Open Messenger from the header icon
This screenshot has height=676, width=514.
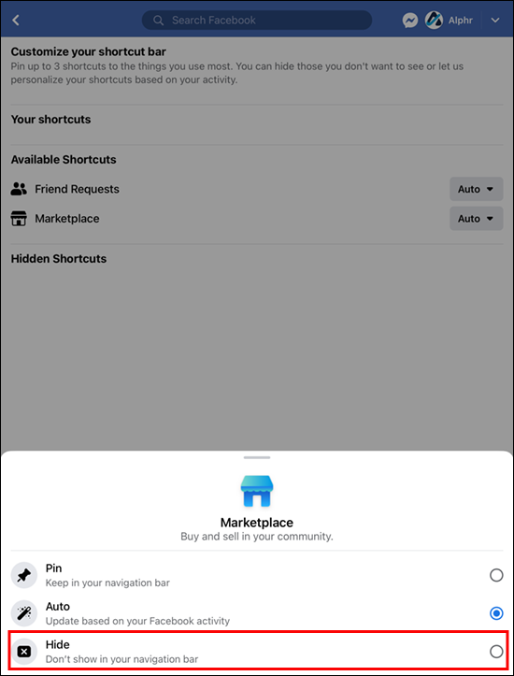tap(409, 21)
